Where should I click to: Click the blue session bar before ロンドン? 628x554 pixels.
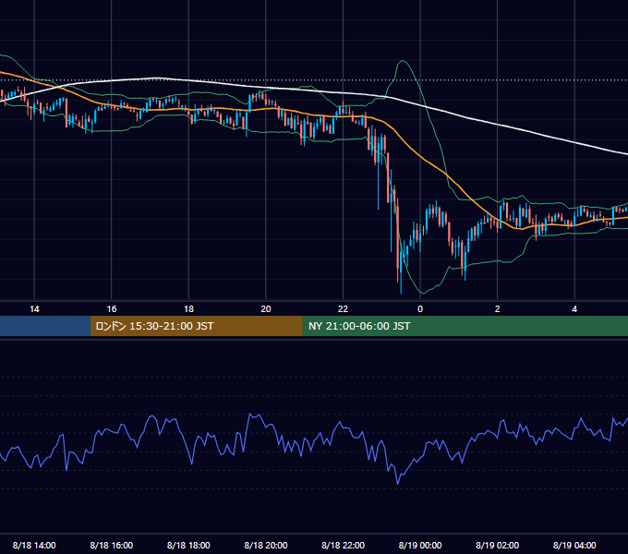click(x=45, y=326)
